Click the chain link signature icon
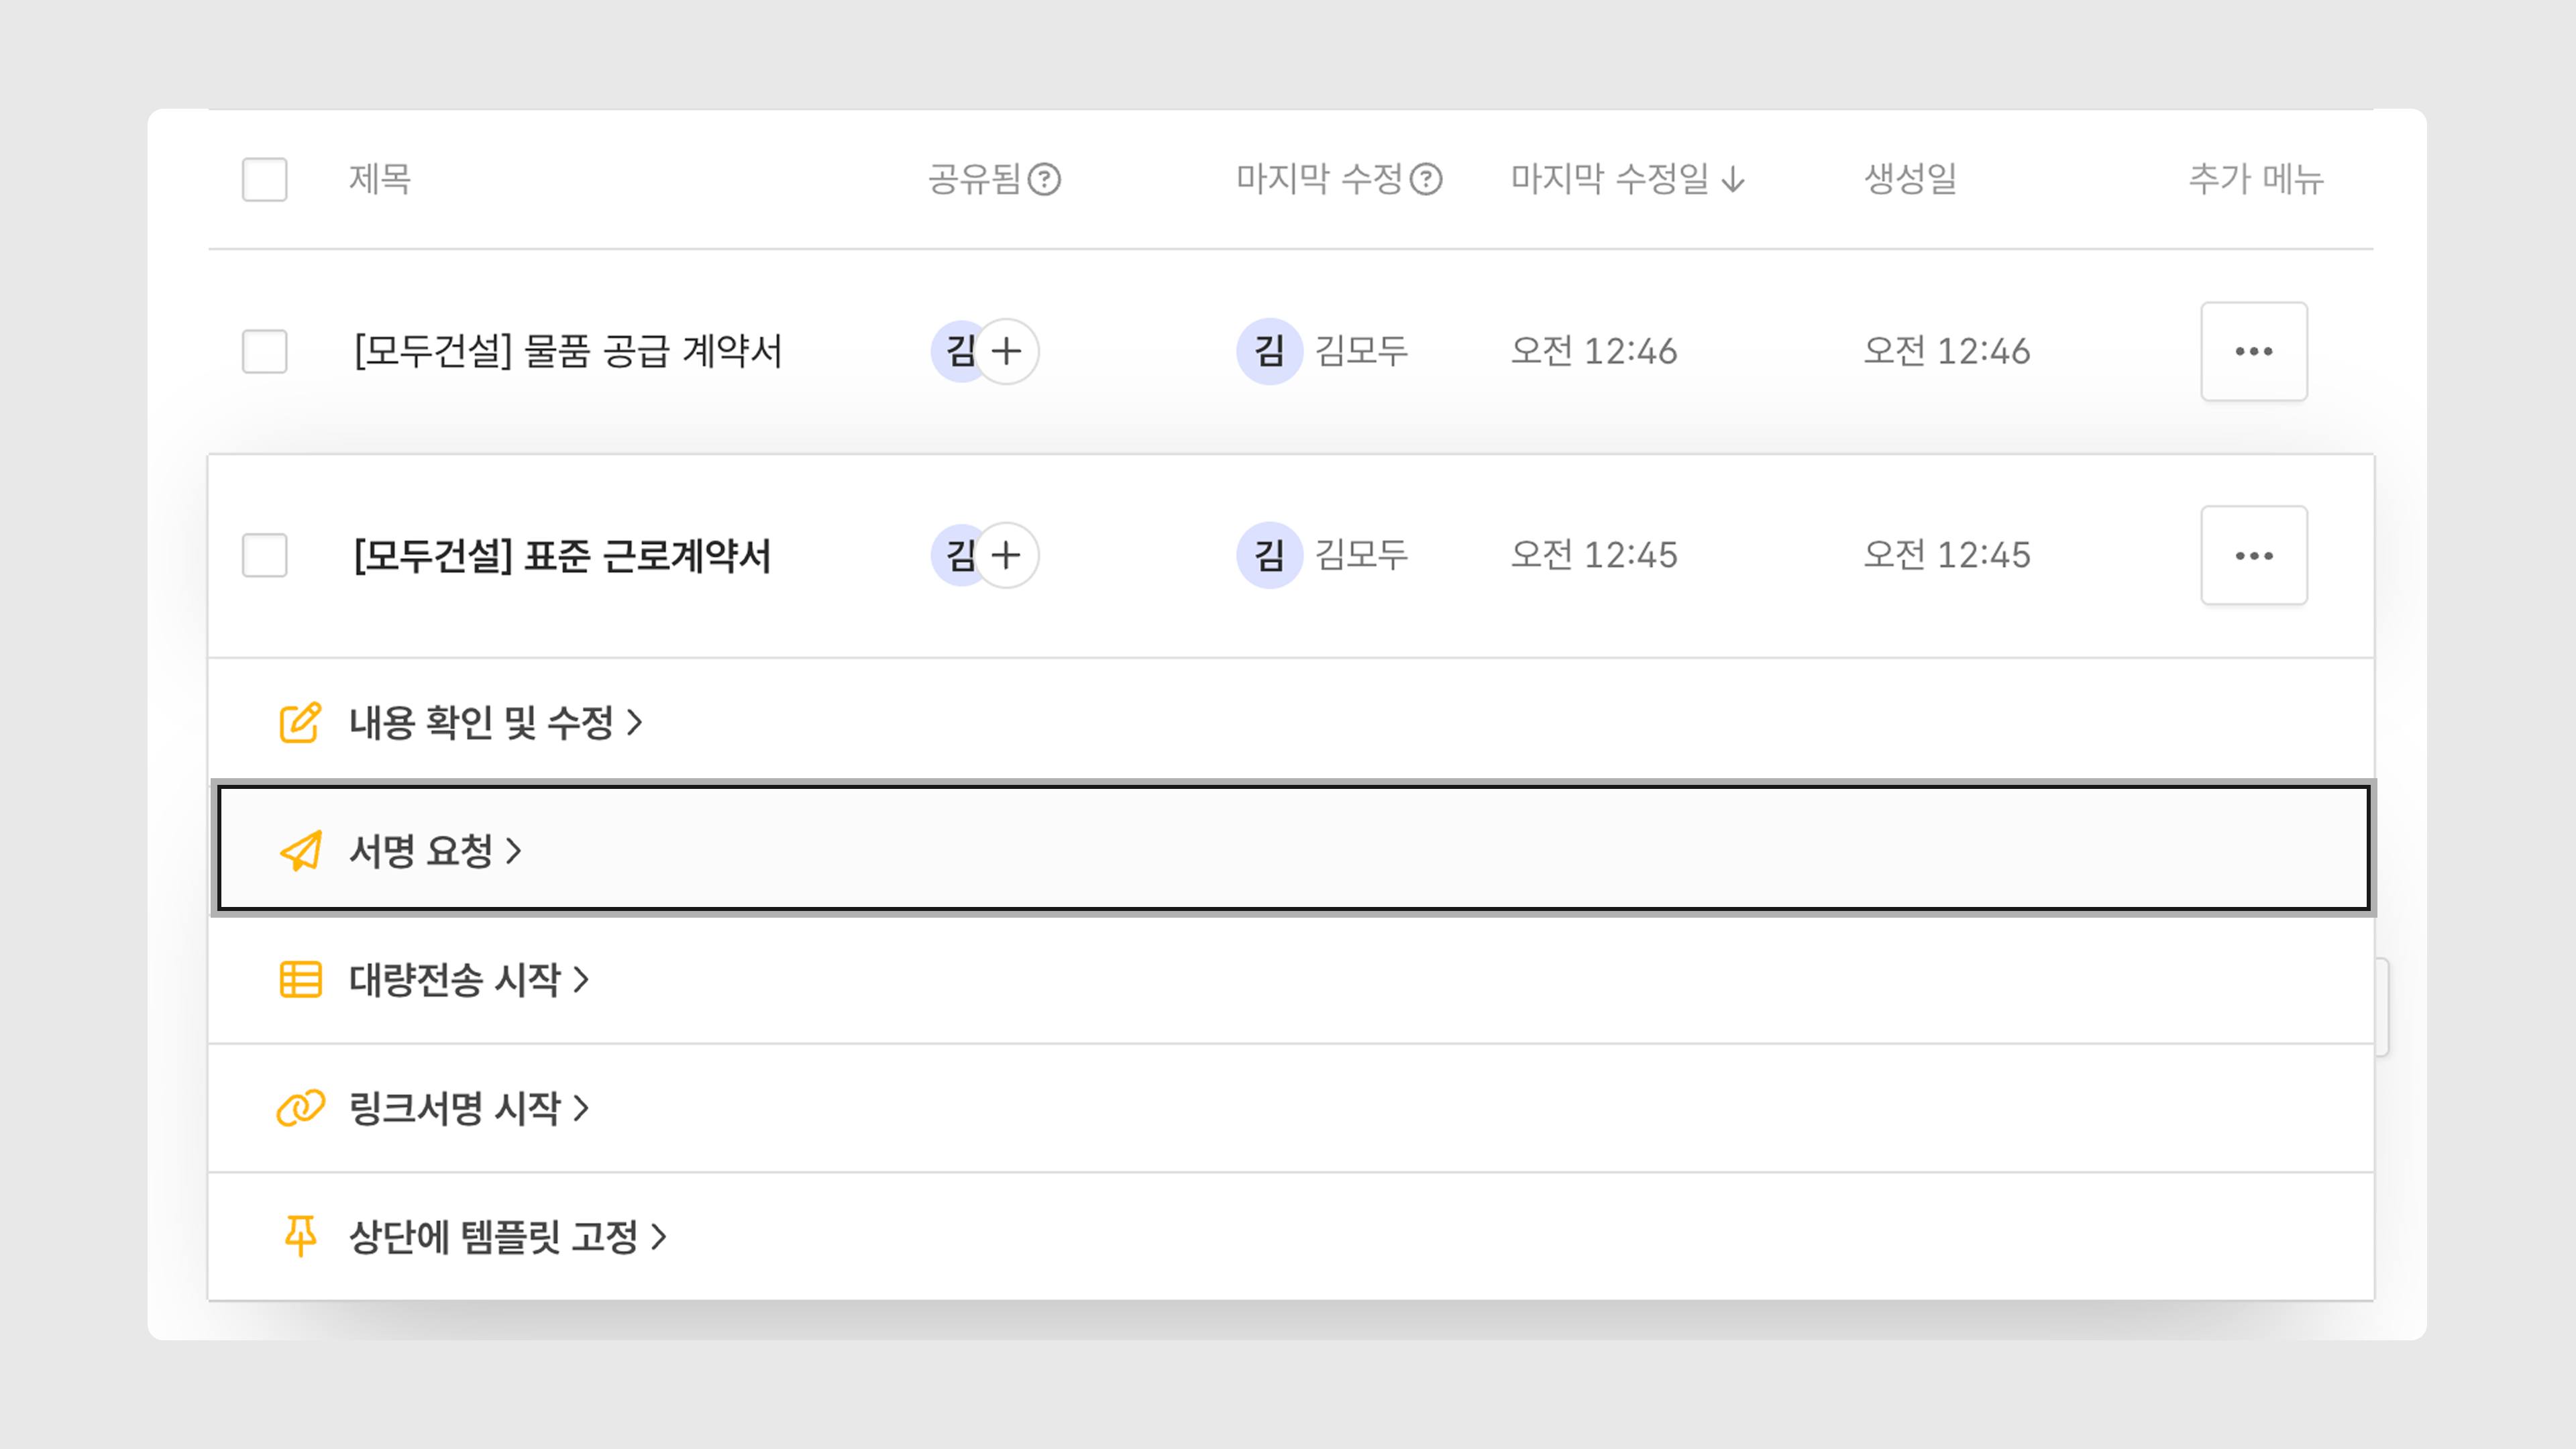Viewport: 2576px width, 1449px height. tap(300, 1108)
